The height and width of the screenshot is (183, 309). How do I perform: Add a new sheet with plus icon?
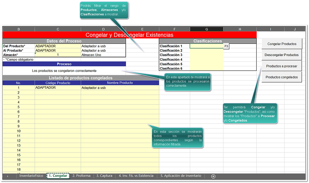coord(213,176)
